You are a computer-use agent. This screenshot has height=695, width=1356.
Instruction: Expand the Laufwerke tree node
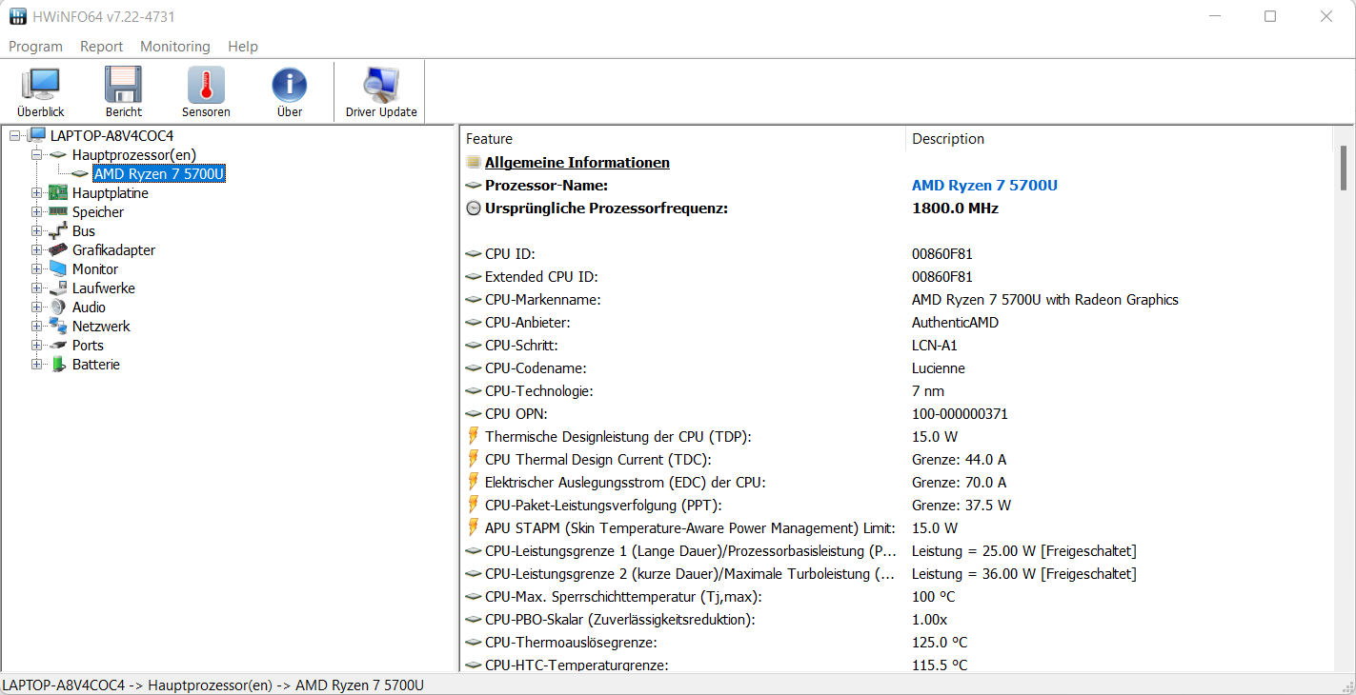37,288
